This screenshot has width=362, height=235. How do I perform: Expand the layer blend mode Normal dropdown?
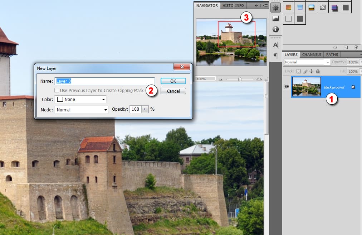click(x=307, y=62)
